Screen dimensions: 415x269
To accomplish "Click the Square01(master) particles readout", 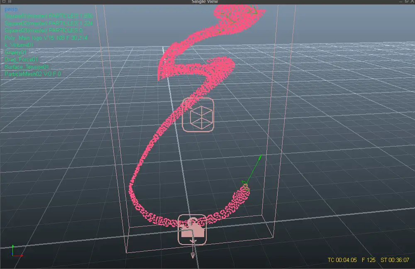I will 49,16.
